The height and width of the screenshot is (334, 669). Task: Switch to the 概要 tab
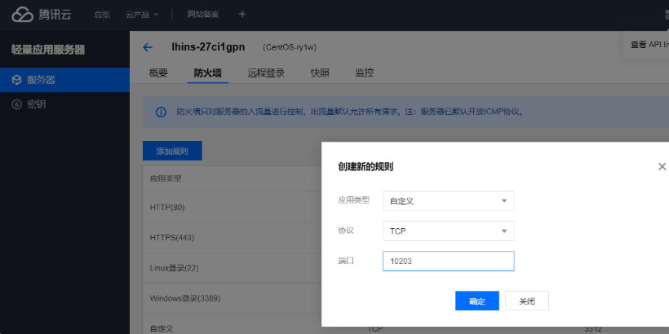click(158, 73)
